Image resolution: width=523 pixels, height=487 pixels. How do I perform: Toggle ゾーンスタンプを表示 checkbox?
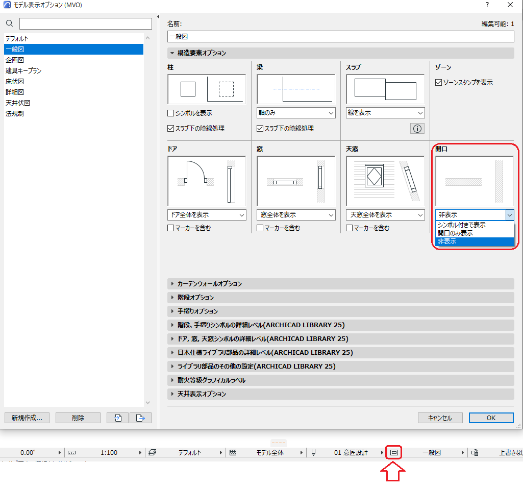439,83
